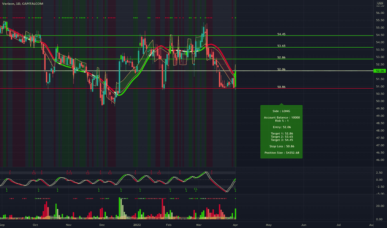Click 51.00 on the price axis
The width and height of the screenshot is (387, 228).
point(380,86)
